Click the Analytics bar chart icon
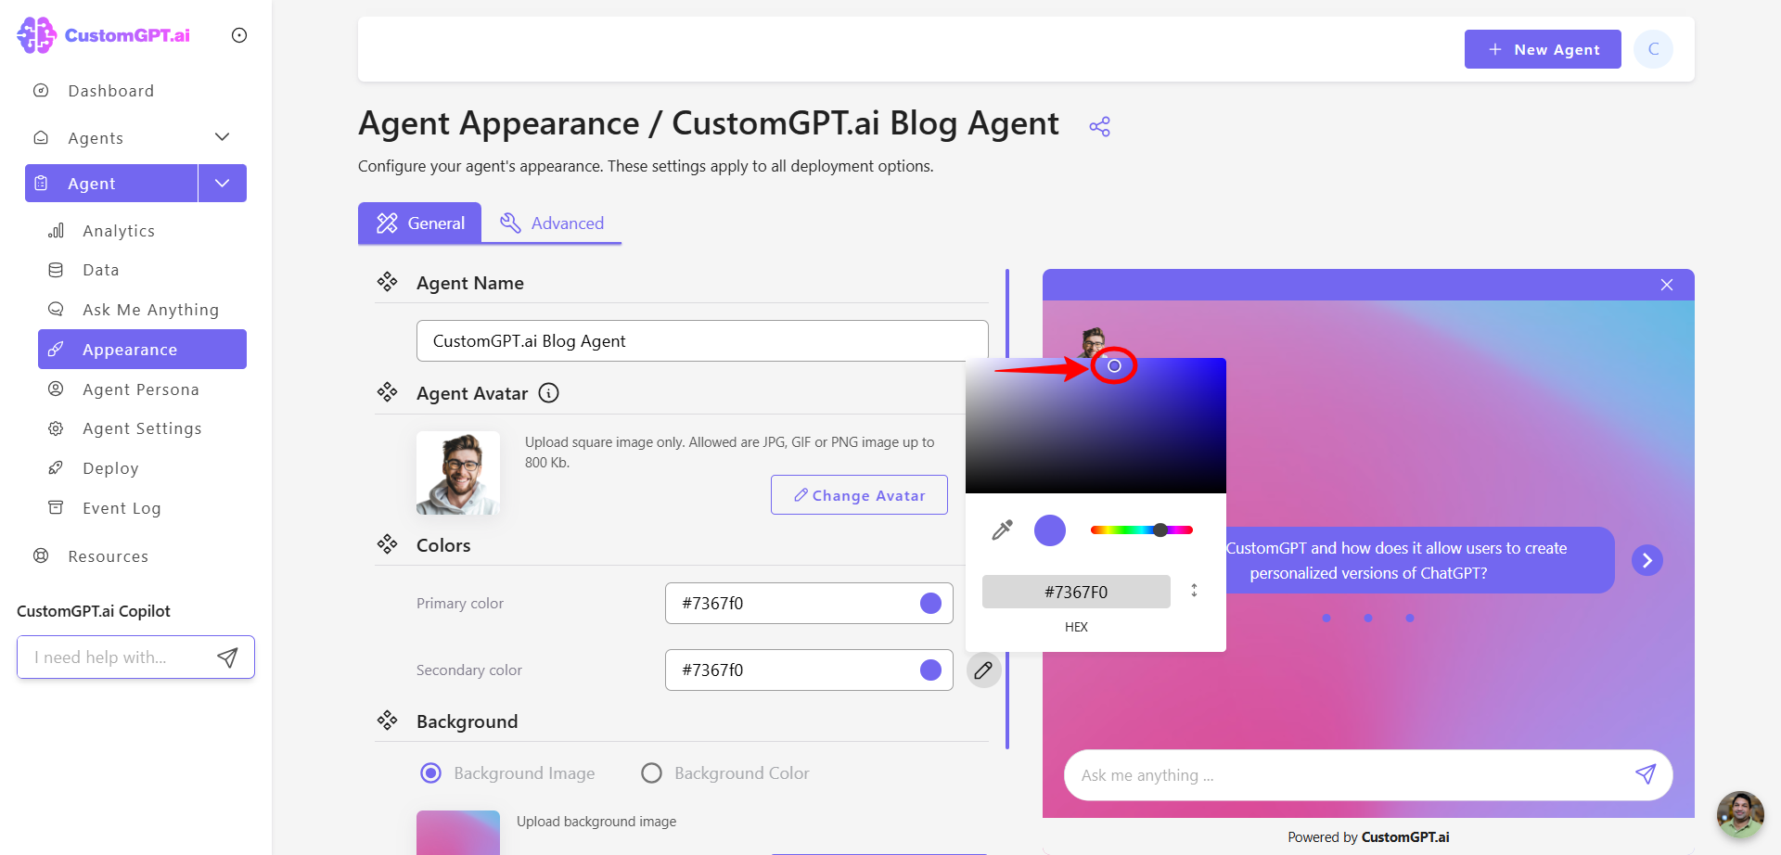Screen dimensions: 1781x855 tap(56, 231)
